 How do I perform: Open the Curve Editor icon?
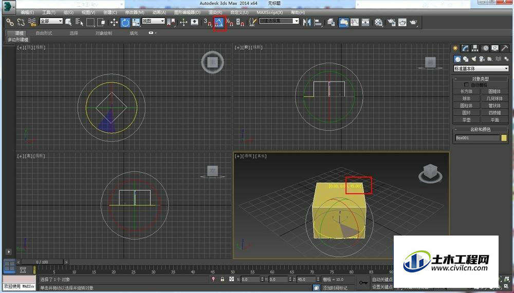354,22
